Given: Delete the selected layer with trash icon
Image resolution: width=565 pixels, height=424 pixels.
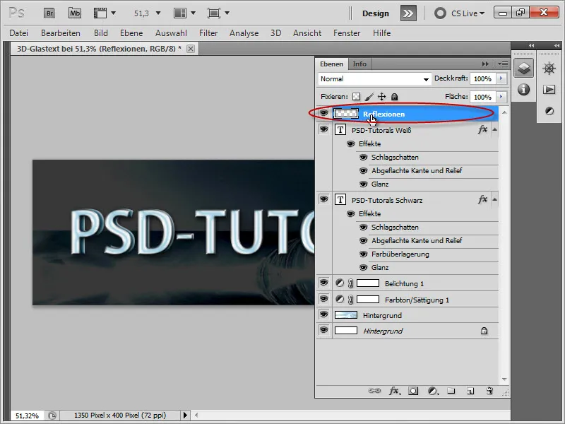Looking at the screenshot, I should (x=489, y=391).
